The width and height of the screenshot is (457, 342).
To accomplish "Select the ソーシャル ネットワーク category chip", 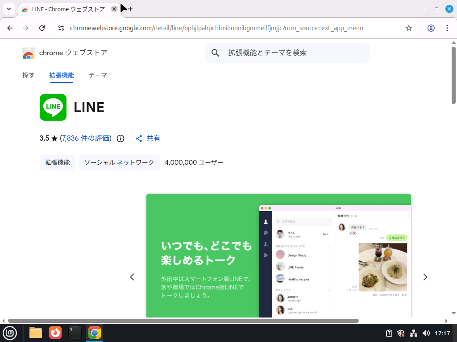I will [119, 162].
